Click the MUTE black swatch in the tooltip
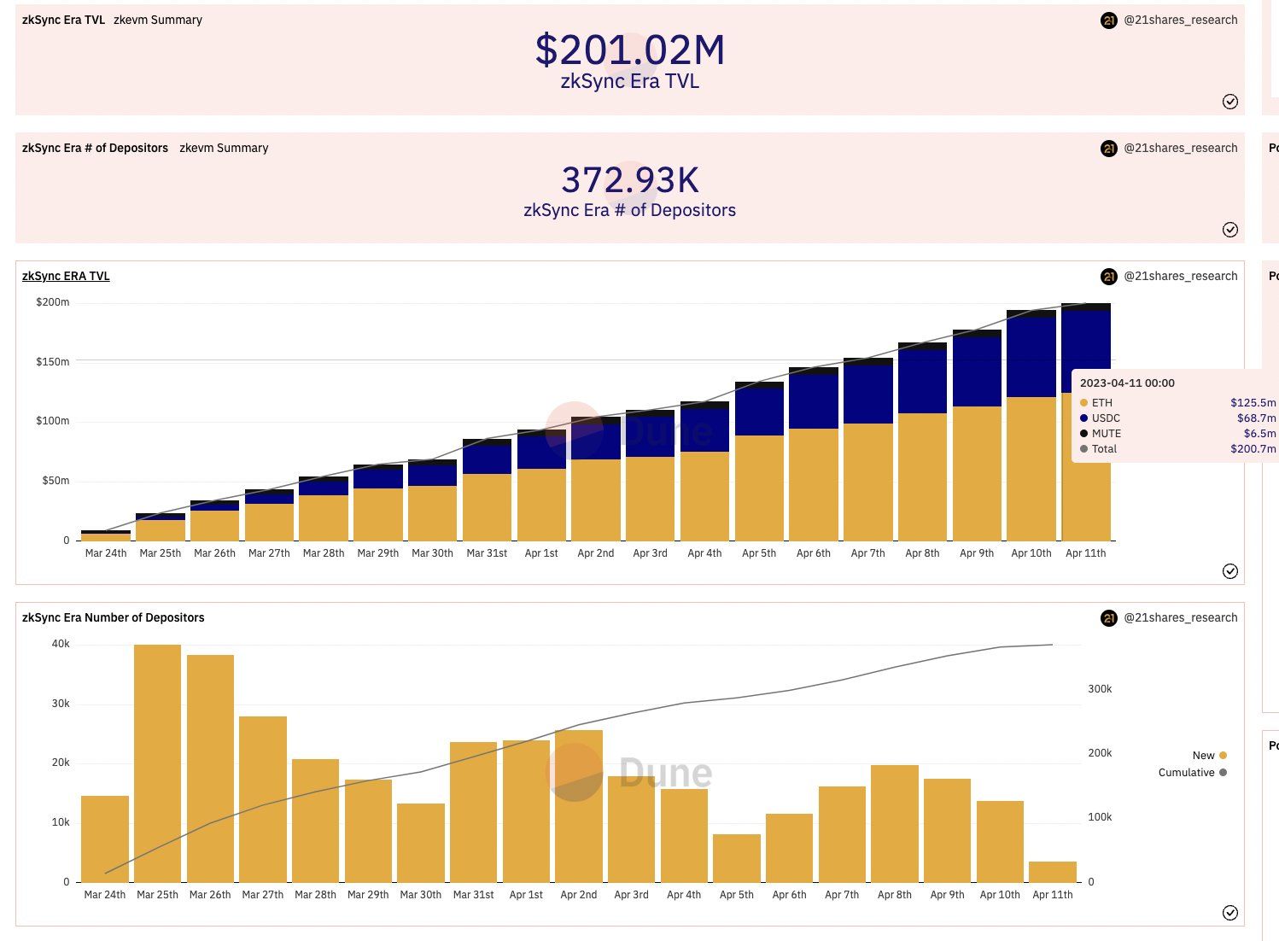1279x941 pixels. [x=1084, y=434]
